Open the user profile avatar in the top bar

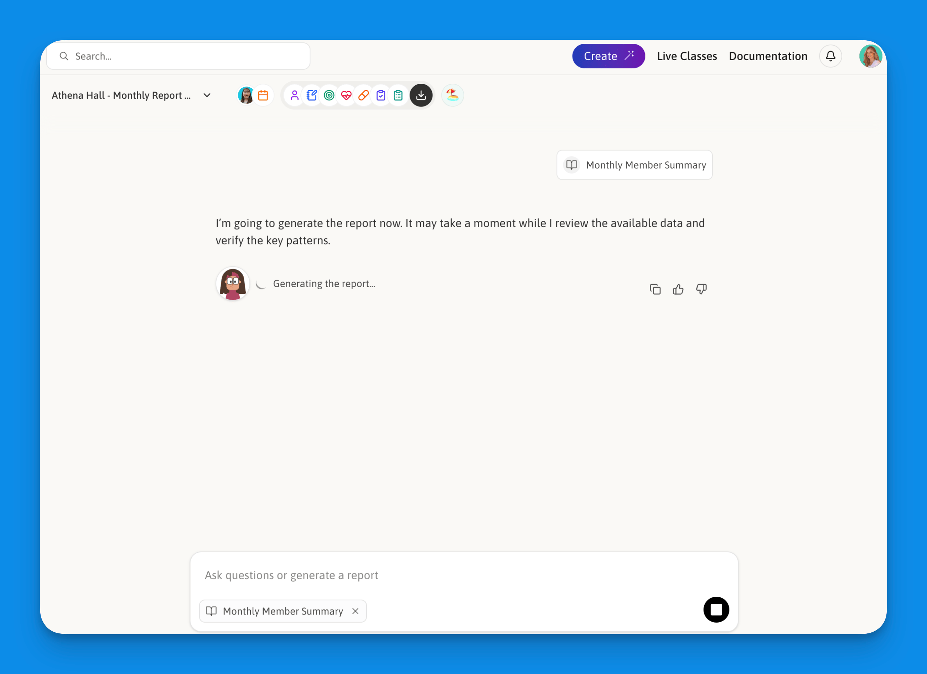click(871, 56)
